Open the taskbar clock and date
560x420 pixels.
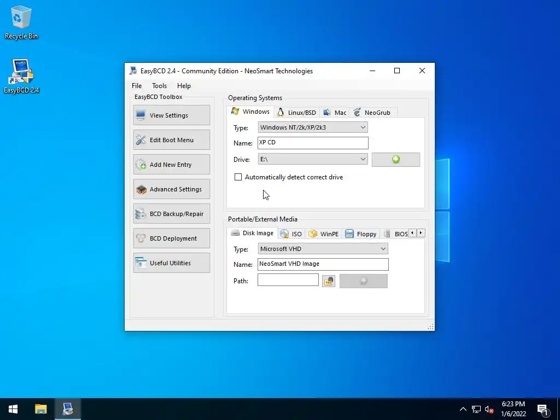[513, 409]
